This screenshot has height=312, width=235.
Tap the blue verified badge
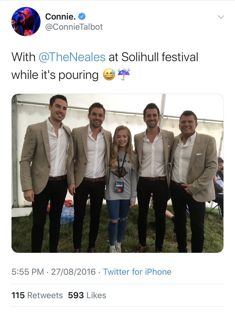coord(82,17)
